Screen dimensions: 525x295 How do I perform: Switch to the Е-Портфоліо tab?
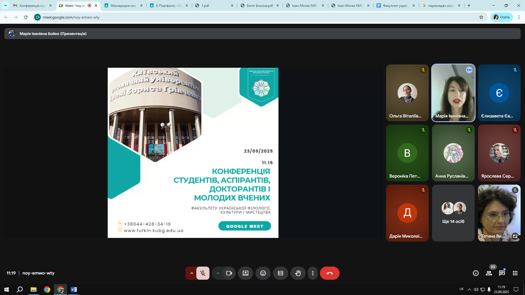point(168,5)
